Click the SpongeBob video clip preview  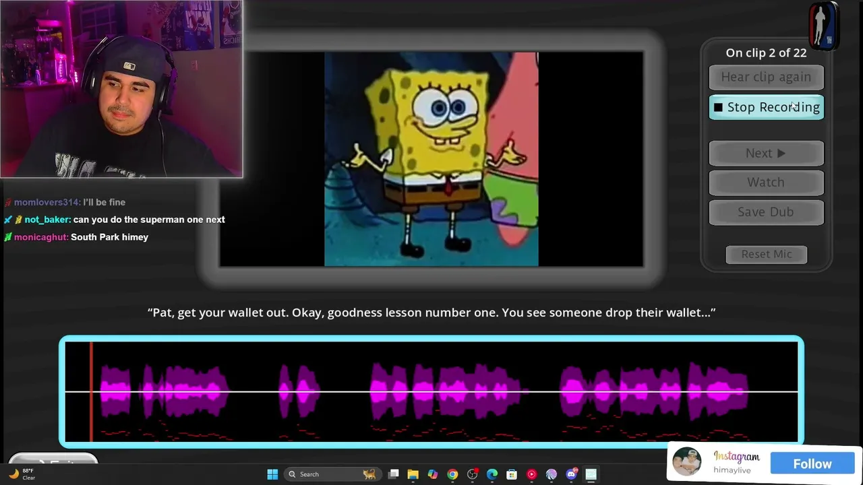[431, 159]
